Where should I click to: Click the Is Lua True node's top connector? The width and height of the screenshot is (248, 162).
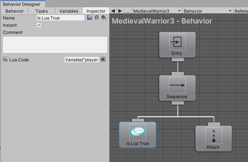point(138,120)
